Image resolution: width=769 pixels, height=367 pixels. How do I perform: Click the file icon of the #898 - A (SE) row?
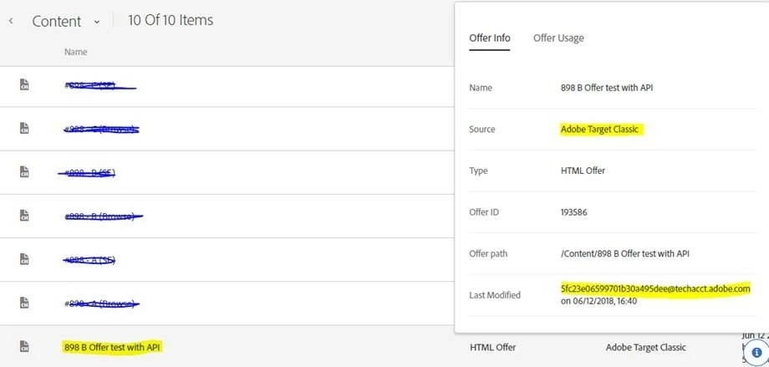[24, 258]
